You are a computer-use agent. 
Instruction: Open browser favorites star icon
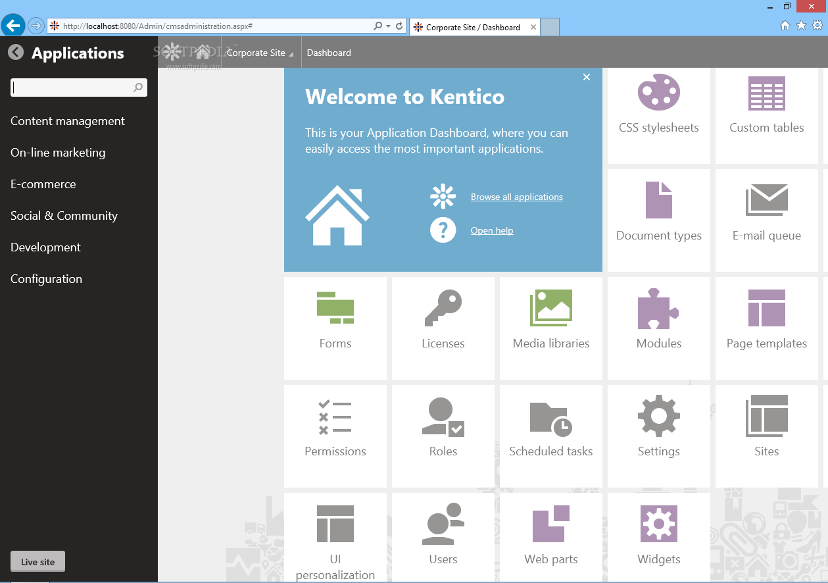coord(801,26)
